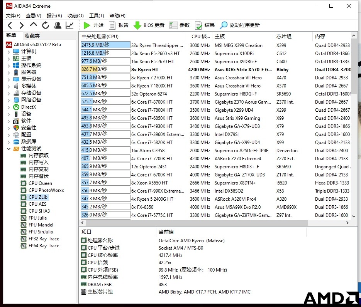
Task: Open 参数 parameters button
Action: coord(179,25)
